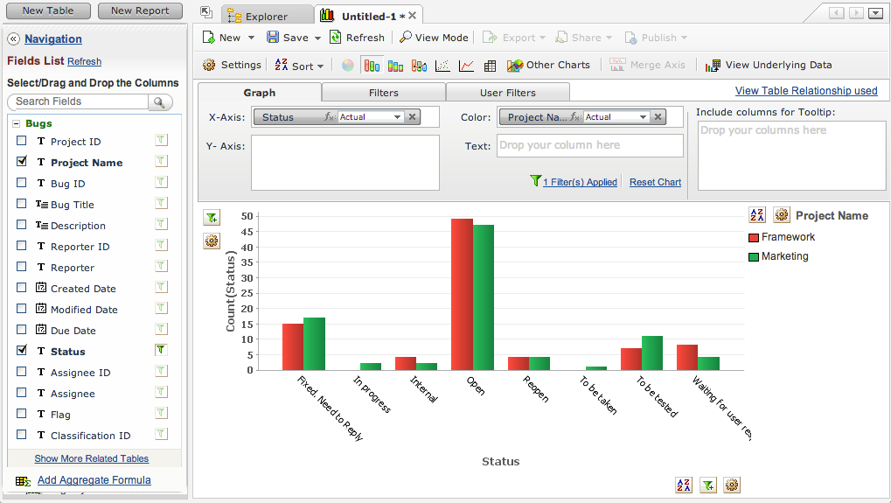Viewport: 891px width, 503px height.
Task: Open the Explorer tab
Action: [266, 16]
